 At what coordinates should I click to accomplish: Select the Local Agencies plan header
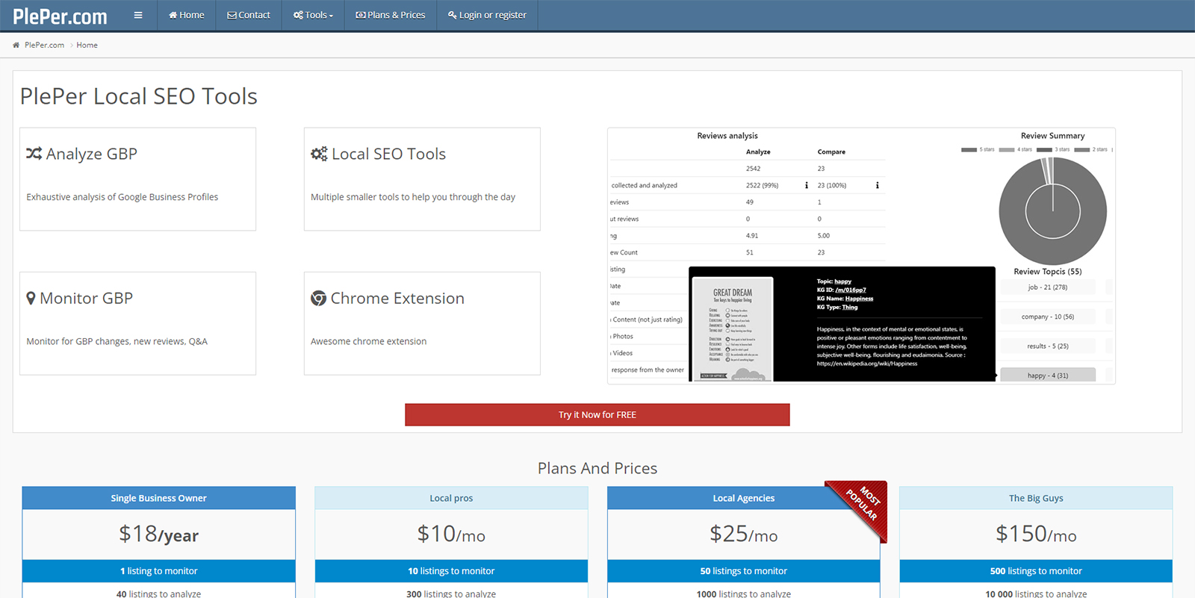click(744, 498)
